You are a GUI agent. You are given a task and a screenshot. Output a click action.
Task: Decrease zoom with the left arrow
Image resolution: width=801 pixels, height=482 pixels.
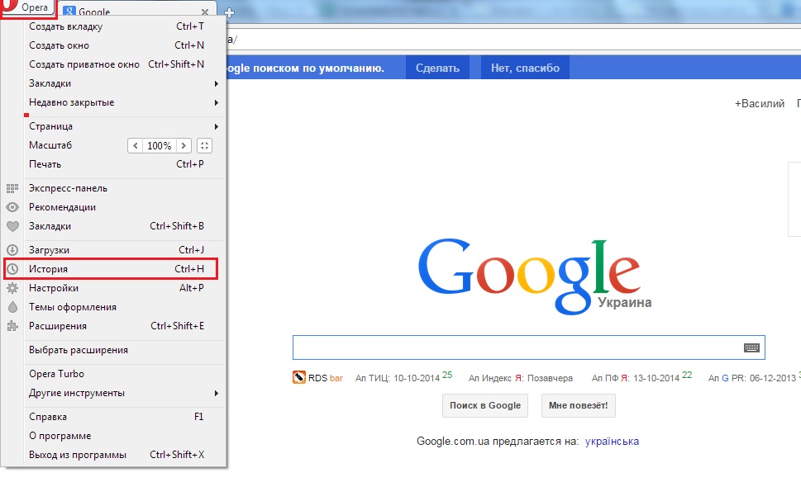[136, 145]
